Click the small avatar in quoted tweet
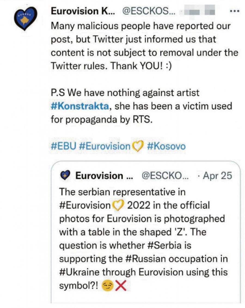 [65, 176]
